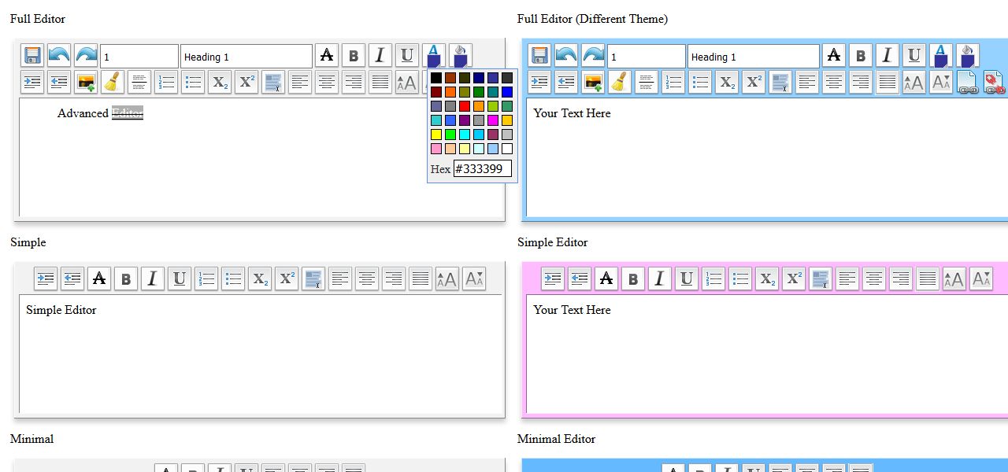
Task: Open font size dropdown in gray Full Editor
Action: (139, 56)
